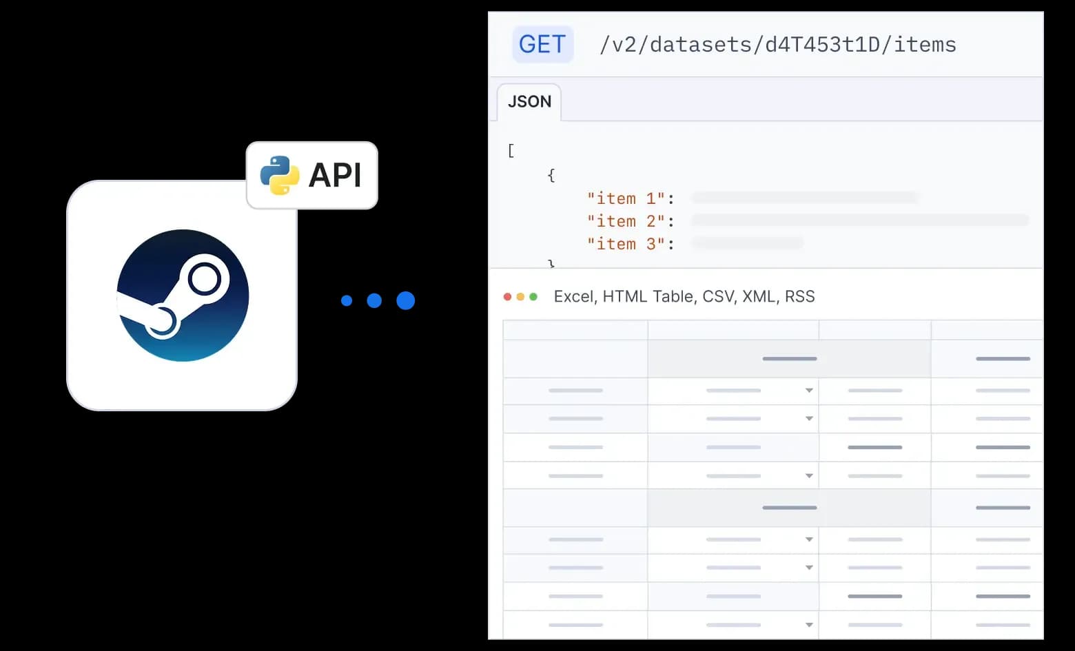Click the Excel, HTML Table, CSV, XML, RSS title

tap(684, 297)
